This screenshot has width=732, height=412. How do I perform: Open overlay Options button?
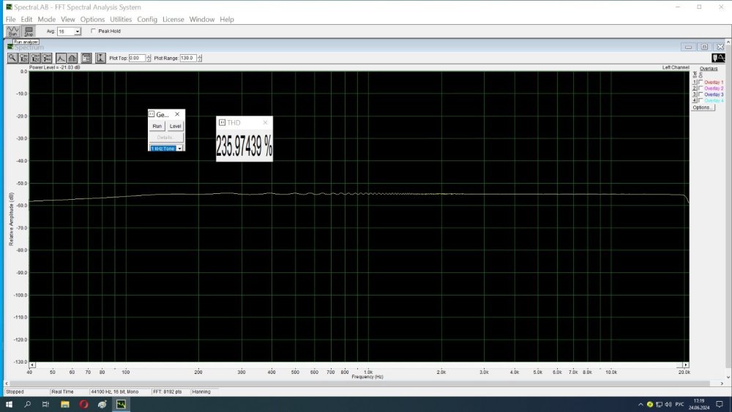pyautogui.click(x=702, y=107)
